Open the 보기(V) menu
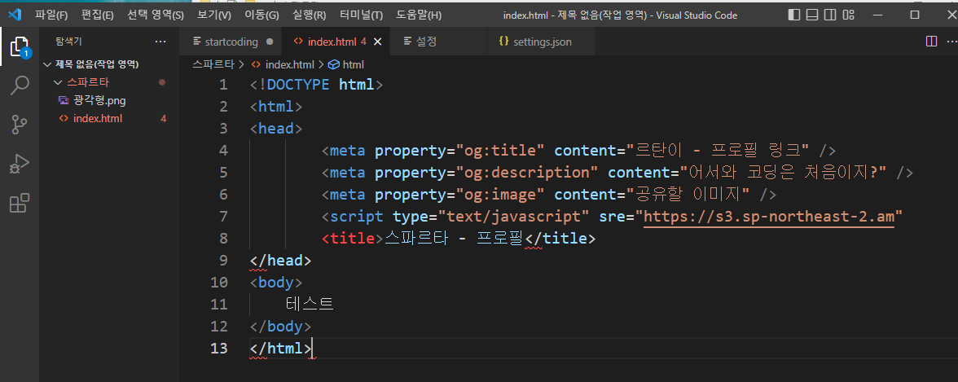The width and height of the screenshot is (958, 382). click(x=214, y=15)
